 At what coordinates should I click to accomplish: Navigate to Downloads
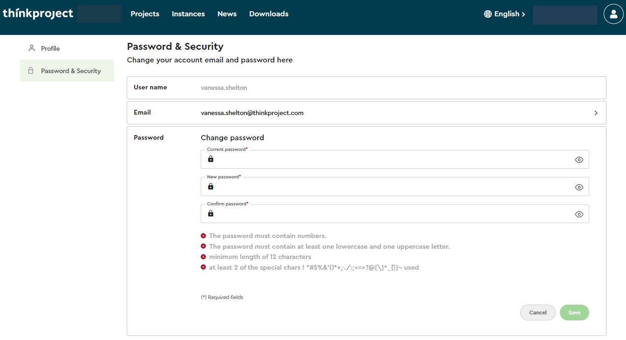tap(269, 14)
